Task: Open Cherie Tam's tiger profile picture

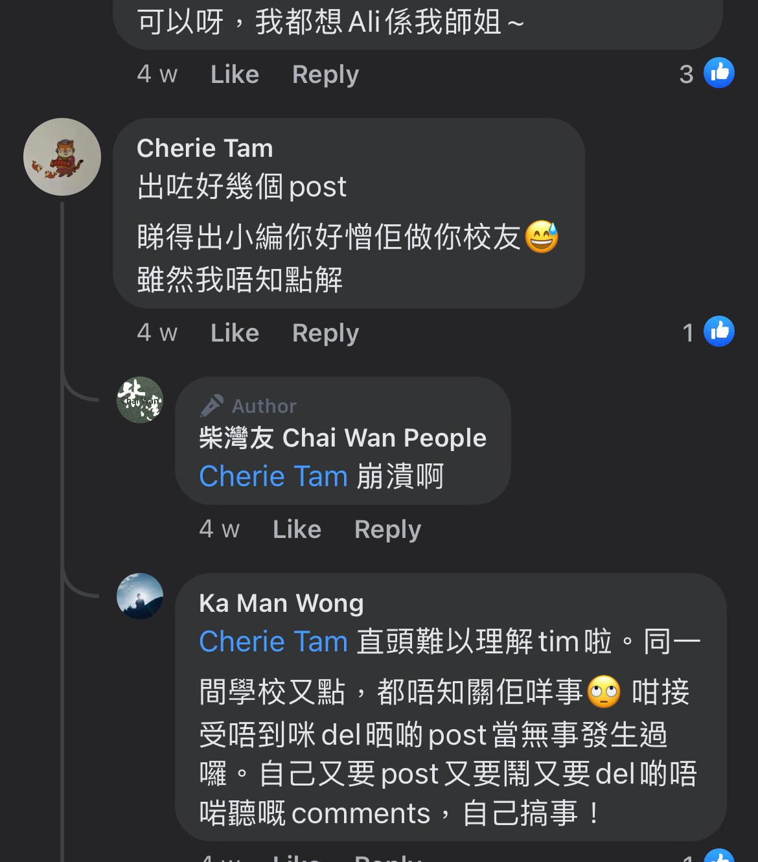Action: pos(62,157)
